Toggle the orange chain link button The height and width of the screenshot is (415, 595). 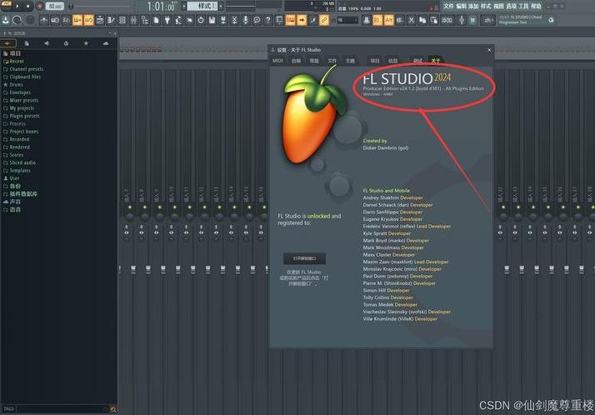pos(323,20)
